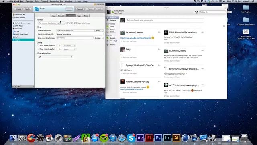Open Adobe Flash in the Dock
The height and width of the screenshot is (145, 257).
click(x=149, y=138)
